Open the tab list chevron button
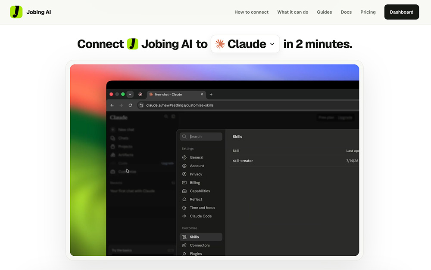This screenshot has height=270, width=431. coord(130,94)
